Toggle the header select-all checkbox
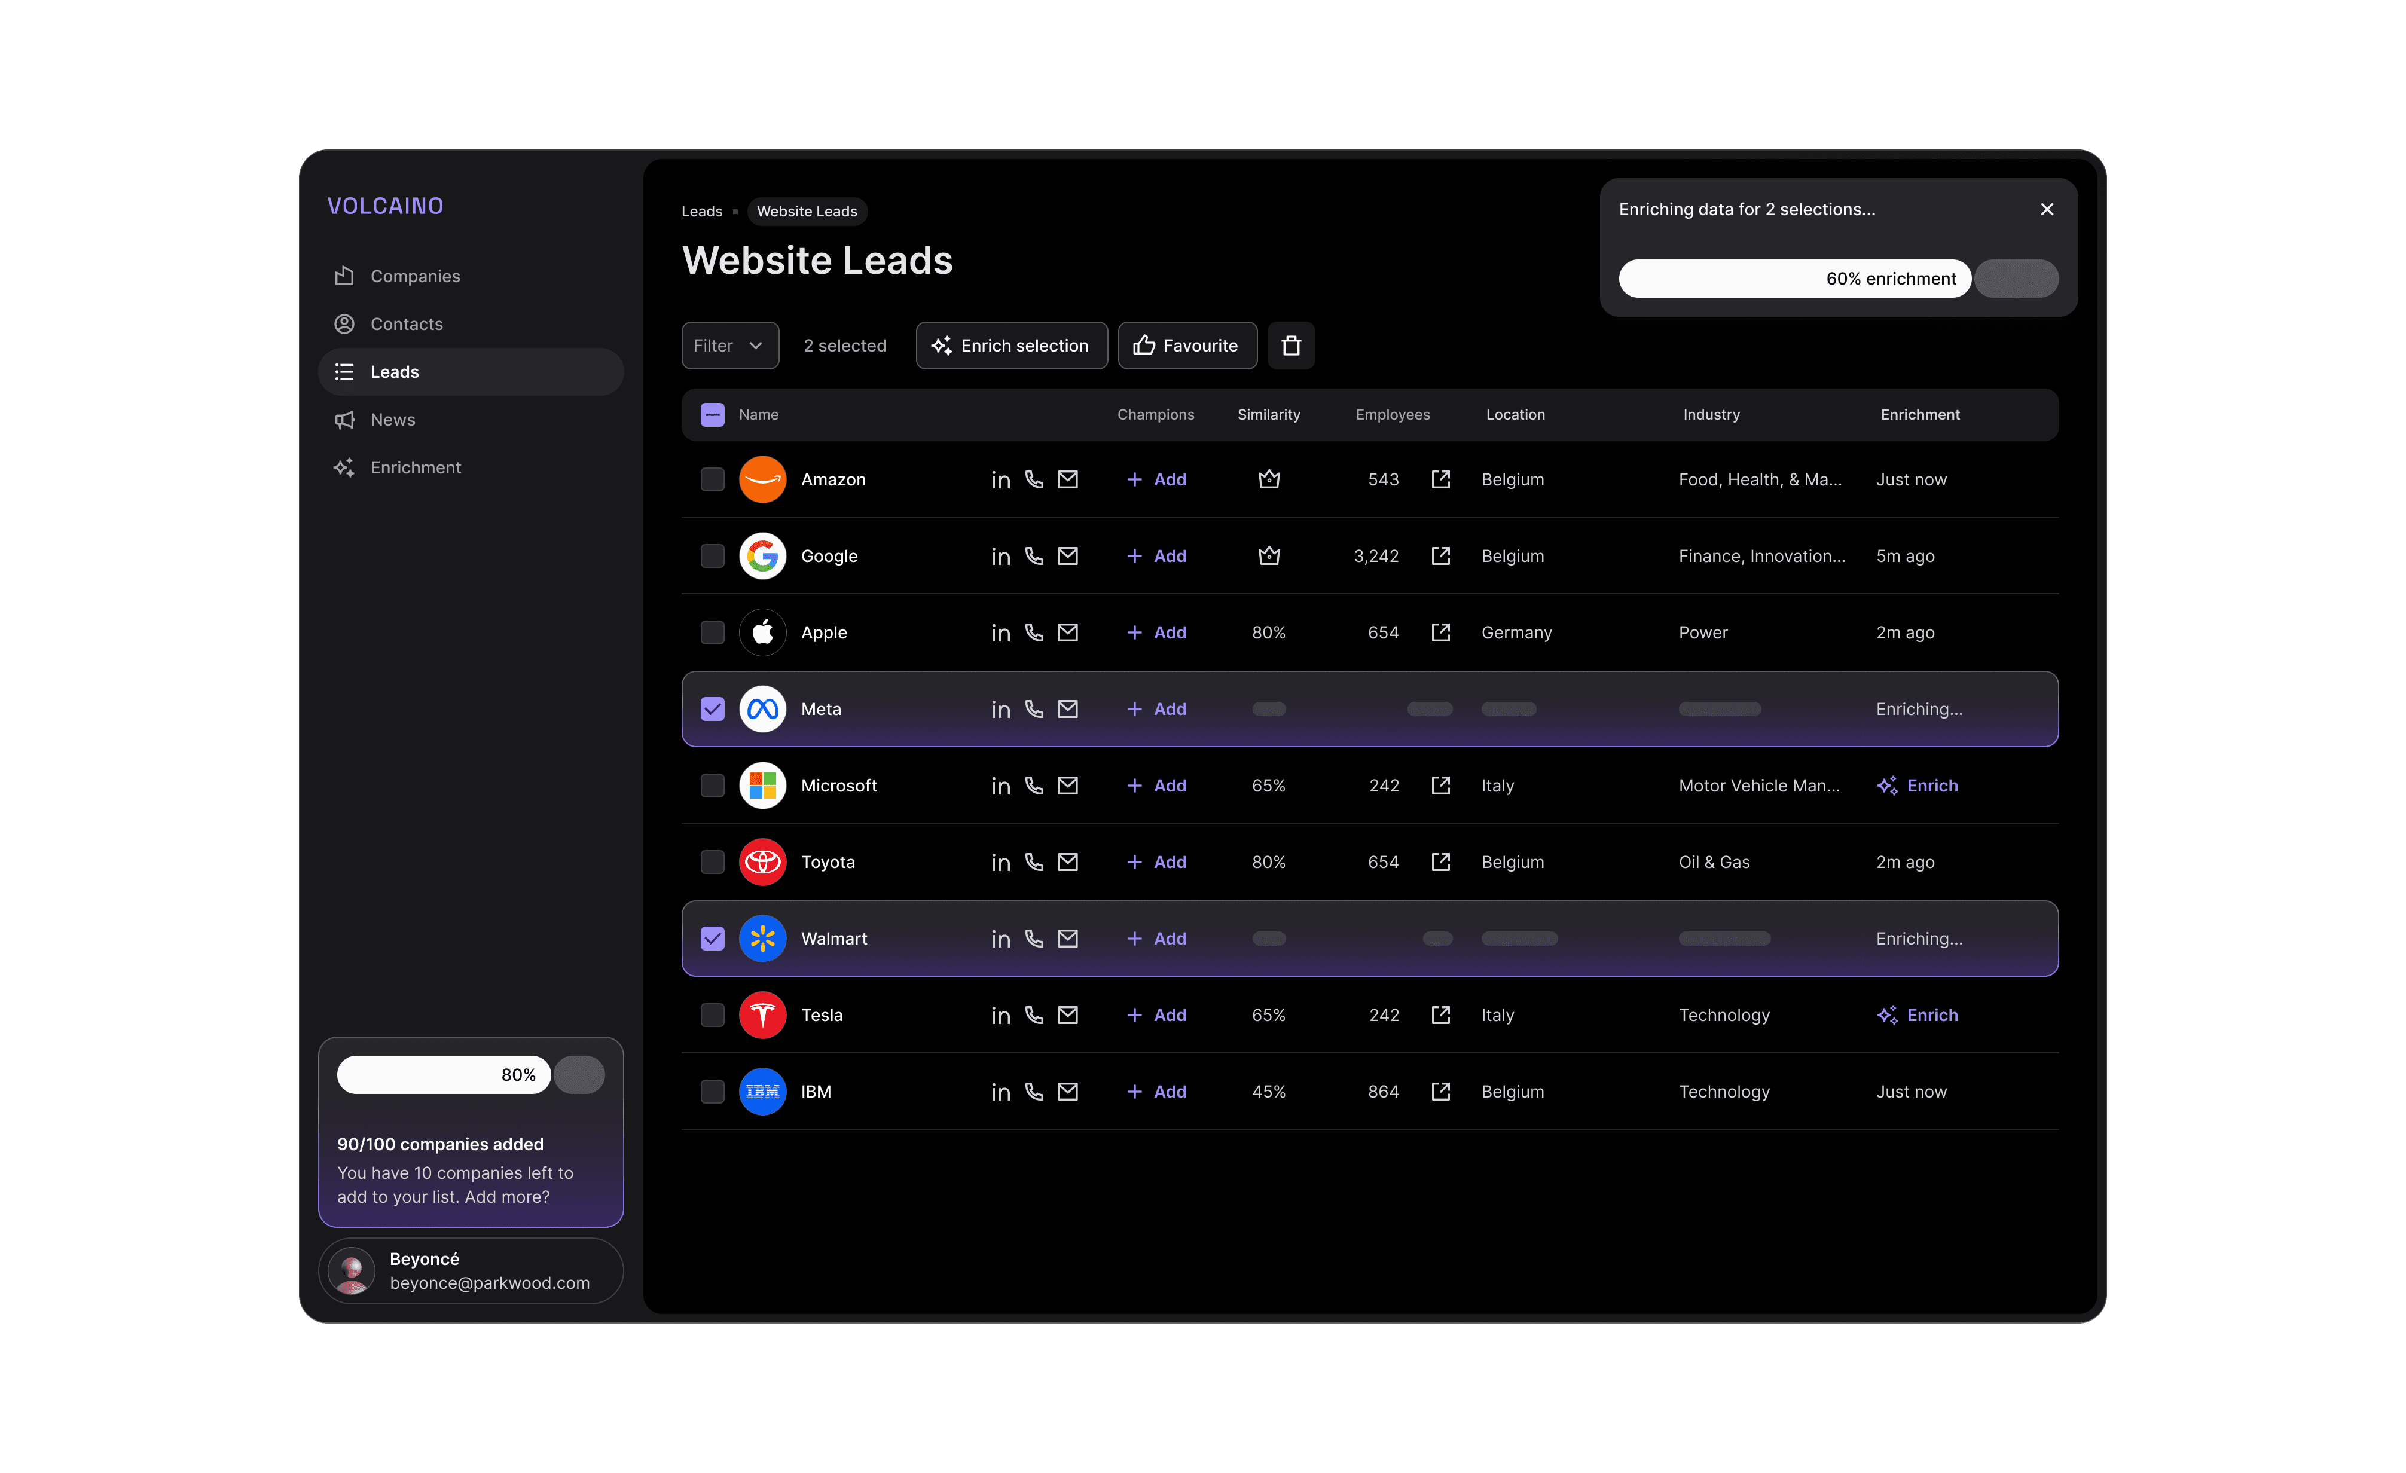This screenshot has width=2406, height=1473. click(x=713, y=415)
